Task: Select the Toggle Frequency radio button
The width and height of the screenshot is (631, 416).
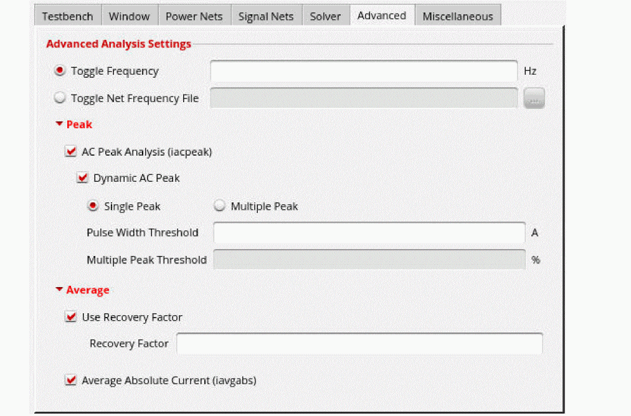Action: [x=60, y=71]
